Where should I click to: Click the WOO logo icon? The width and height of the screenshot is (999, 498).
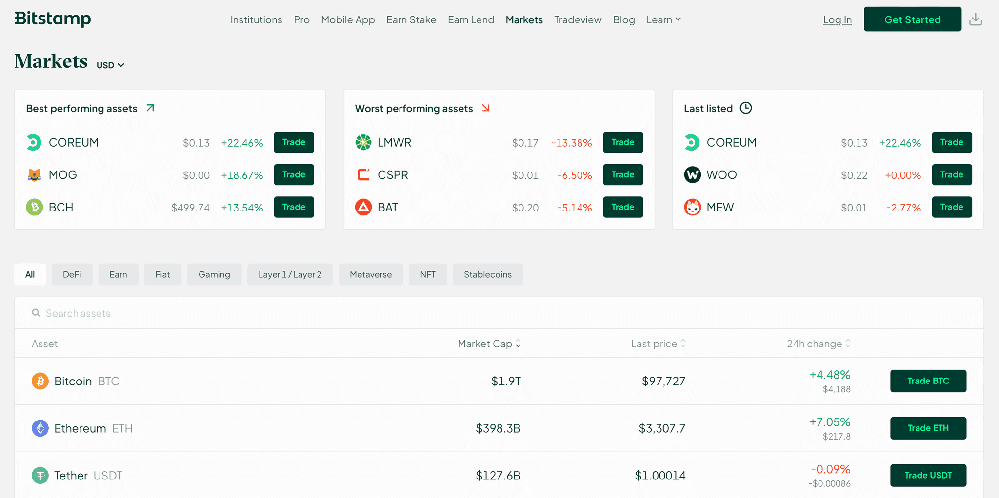tap(692, 174)
